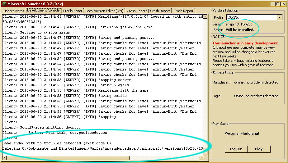Click the Minecraft grass block title bar icon
This screenshot has height=163, width=288.
point(4,4)
